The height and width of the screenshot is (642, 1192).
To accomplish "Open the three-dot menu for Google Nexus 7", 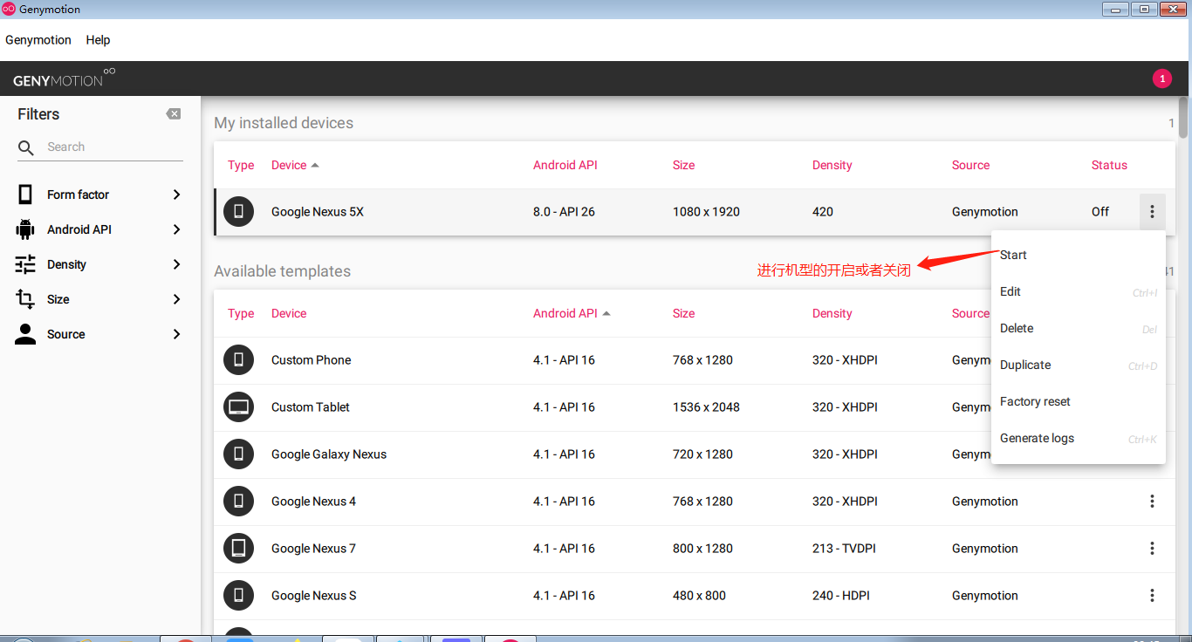I will click(1152, 548).
